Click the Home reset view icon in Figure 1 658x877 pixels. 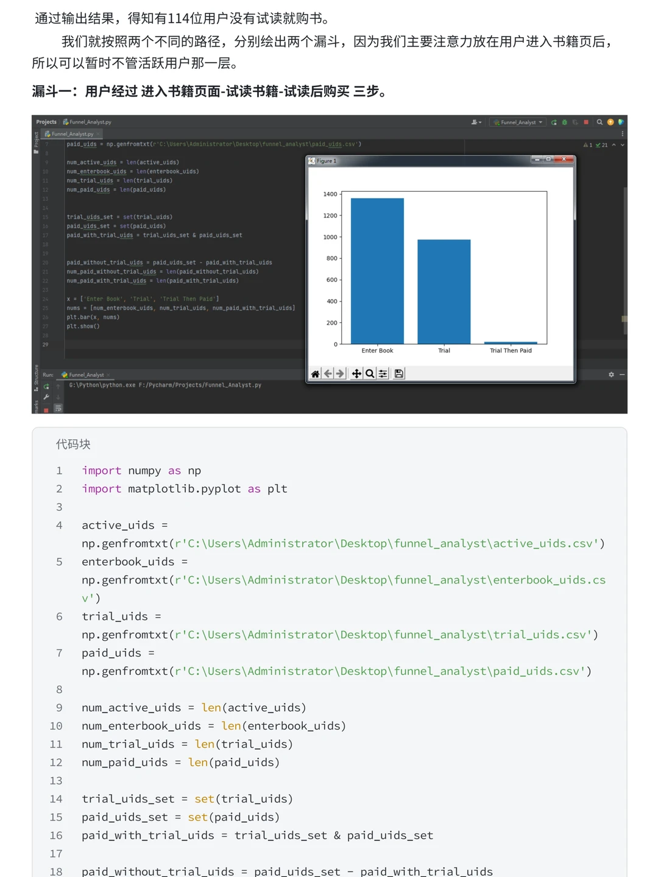point(315,374)
